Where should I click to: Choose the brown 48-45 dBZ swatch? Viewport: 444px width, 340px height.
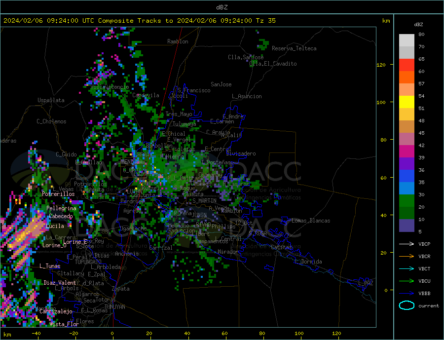pos(407,127)
